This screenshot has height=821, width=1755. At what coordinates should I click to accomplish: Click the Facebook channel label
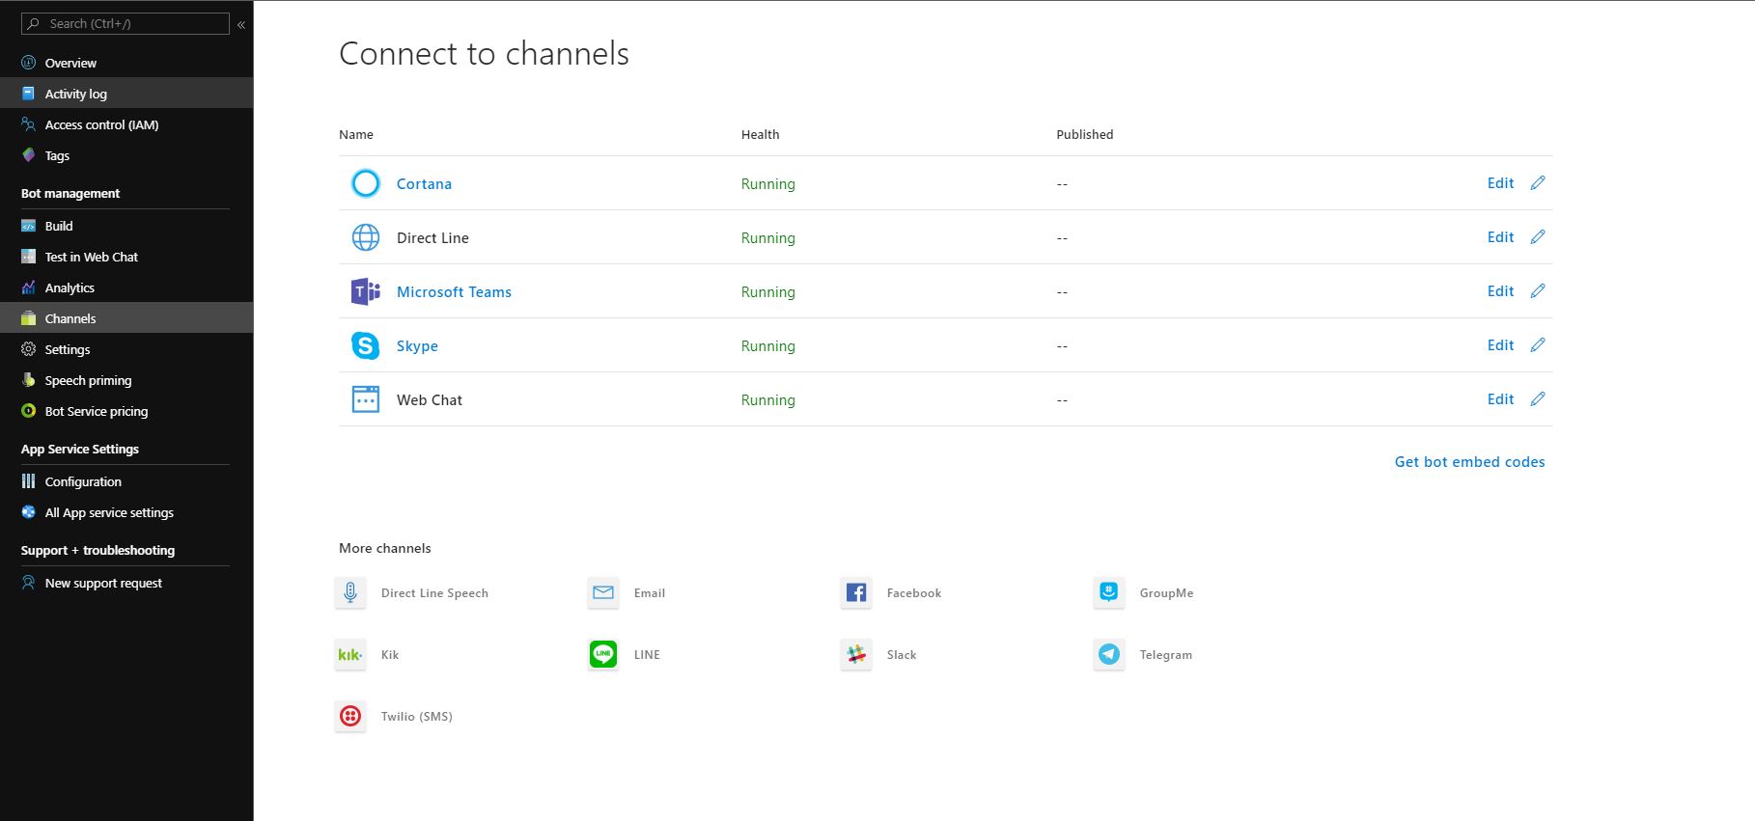coord(914,593)
